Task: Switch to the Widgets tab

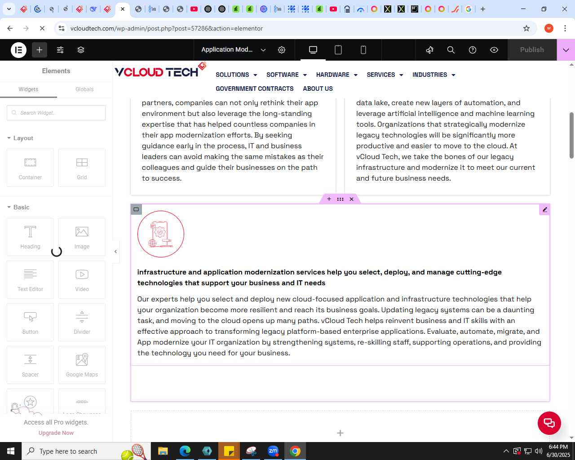Action: pyautogui.click(x=28, y=89)
